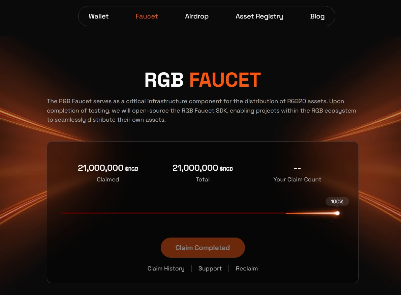Open the Claim History link
The image size is (401, 295).
pyautogui.click(x=166, y=268)
